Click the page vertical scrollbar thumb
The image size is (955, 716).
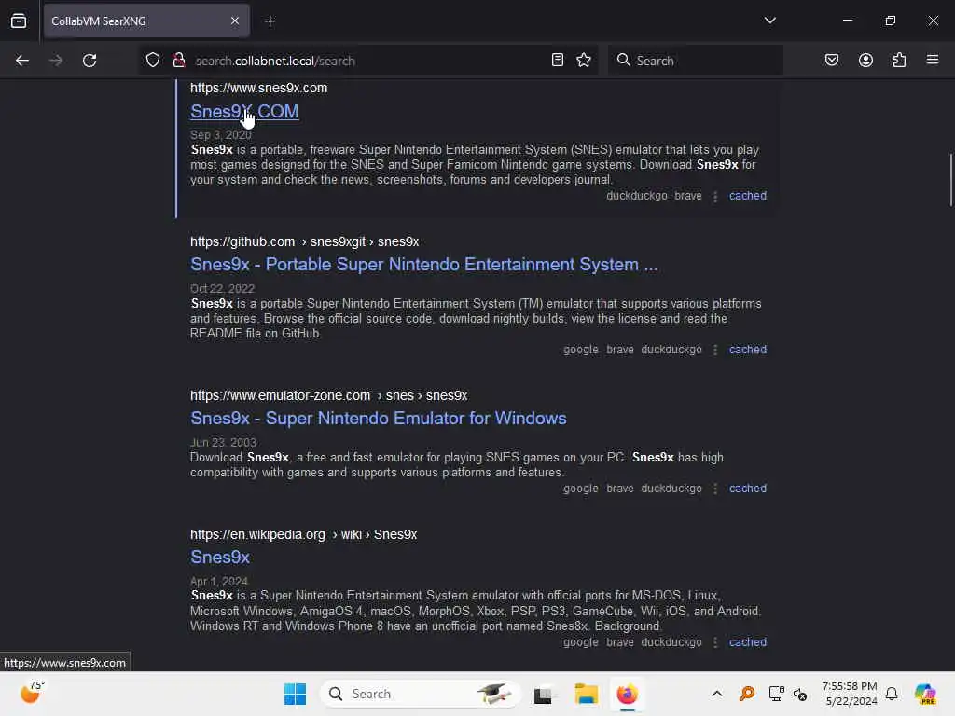point(950,180)
